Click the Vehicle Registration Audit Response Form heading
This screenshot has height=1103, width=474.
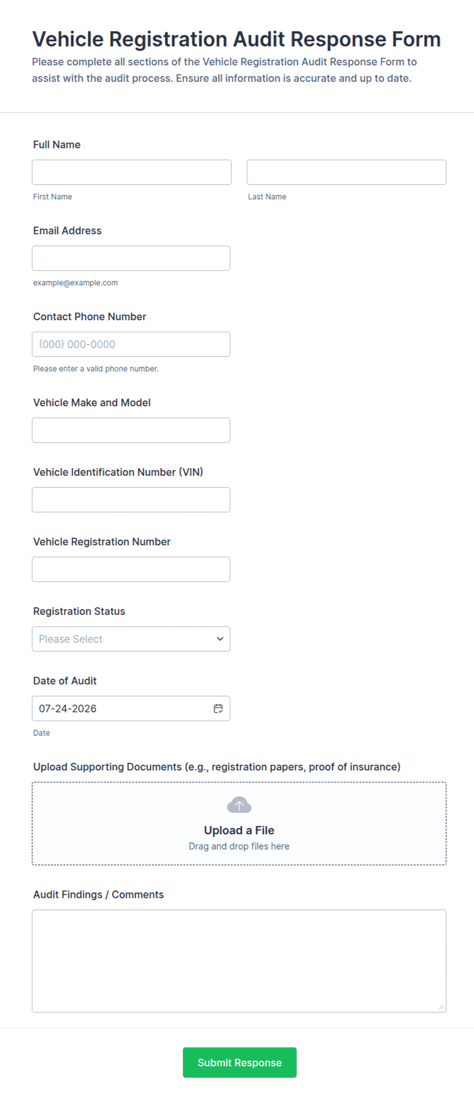coord(236,39)
